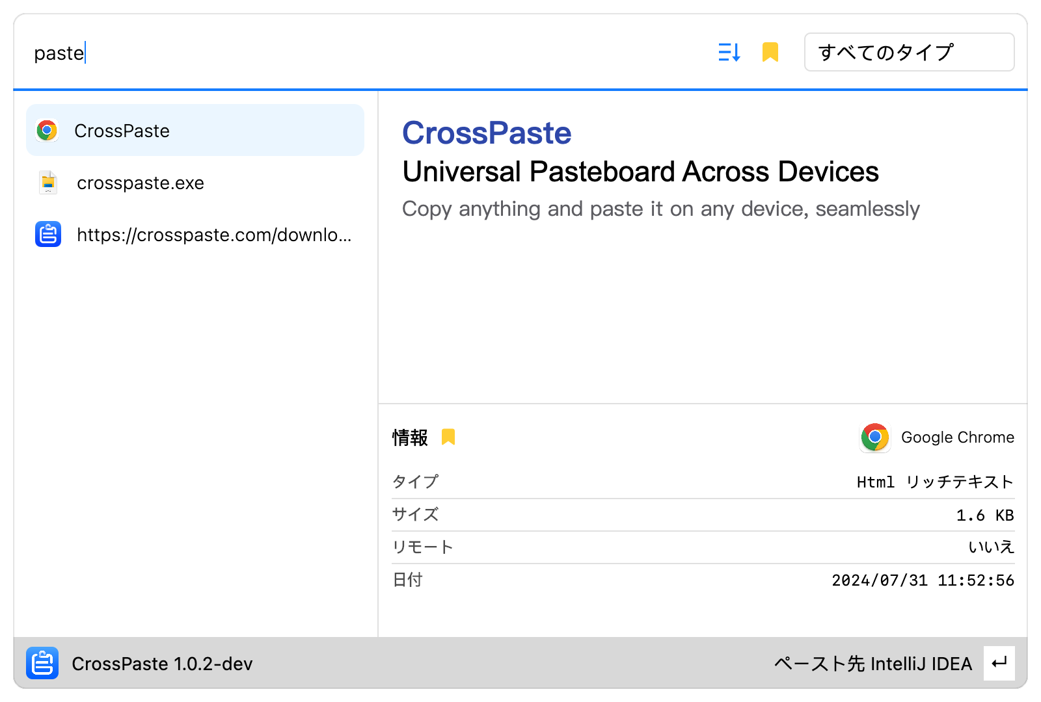
Task: Click the いいえ remote value
Action: (x=991, y=547)
